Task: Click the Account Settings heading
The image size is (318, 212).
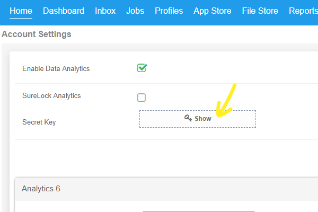Action: [37, 34]
